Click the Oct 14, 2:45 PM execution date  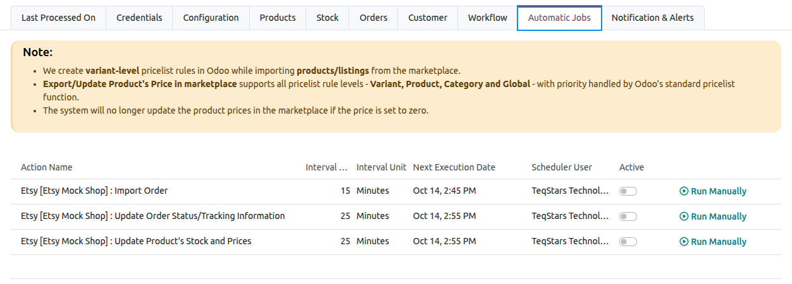445,191
